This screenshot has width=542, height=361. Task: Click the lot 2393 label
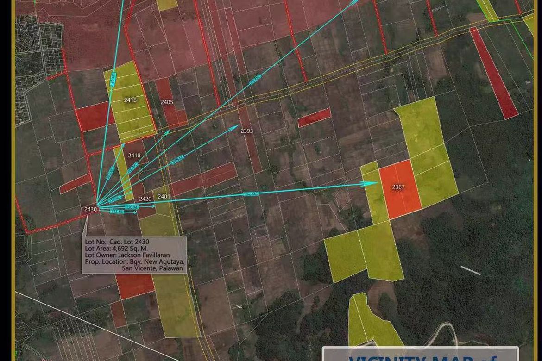(247, 131)
